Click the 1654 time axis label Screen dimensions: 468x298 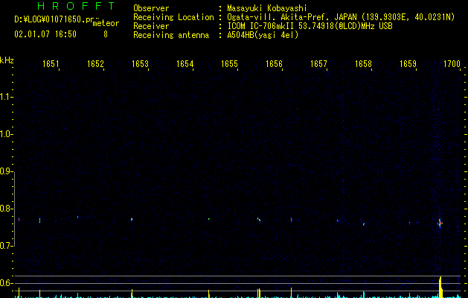(185, 64)
